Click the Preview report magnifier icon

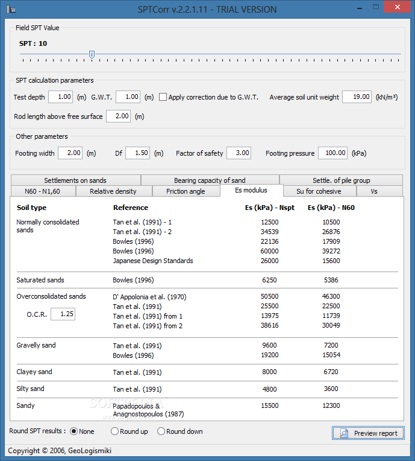[344, 433]
